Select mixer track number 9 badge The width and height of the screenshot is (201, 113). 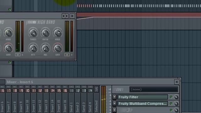coord(21,91)
